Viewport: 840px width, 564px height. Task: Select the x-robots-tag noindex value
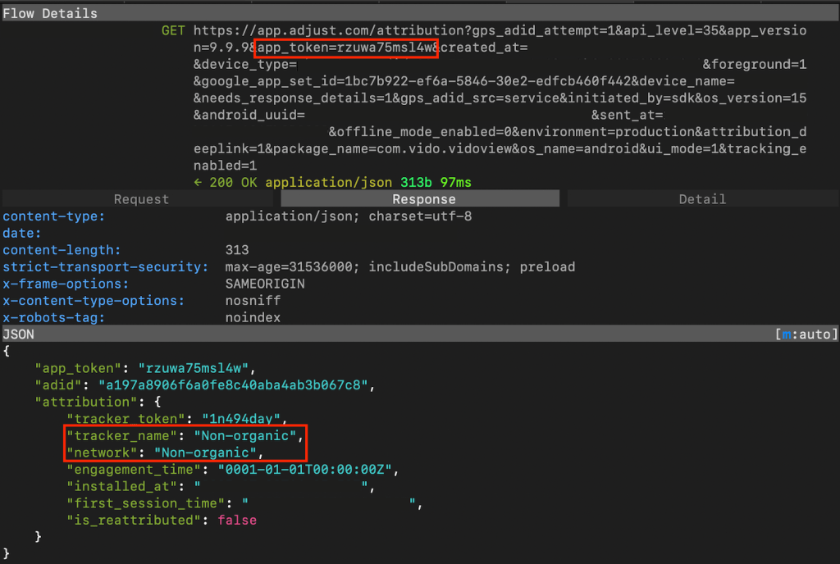click(x=253, y=317)
